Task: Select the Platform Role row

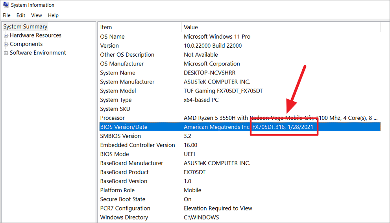Action: tap(240, 190)
